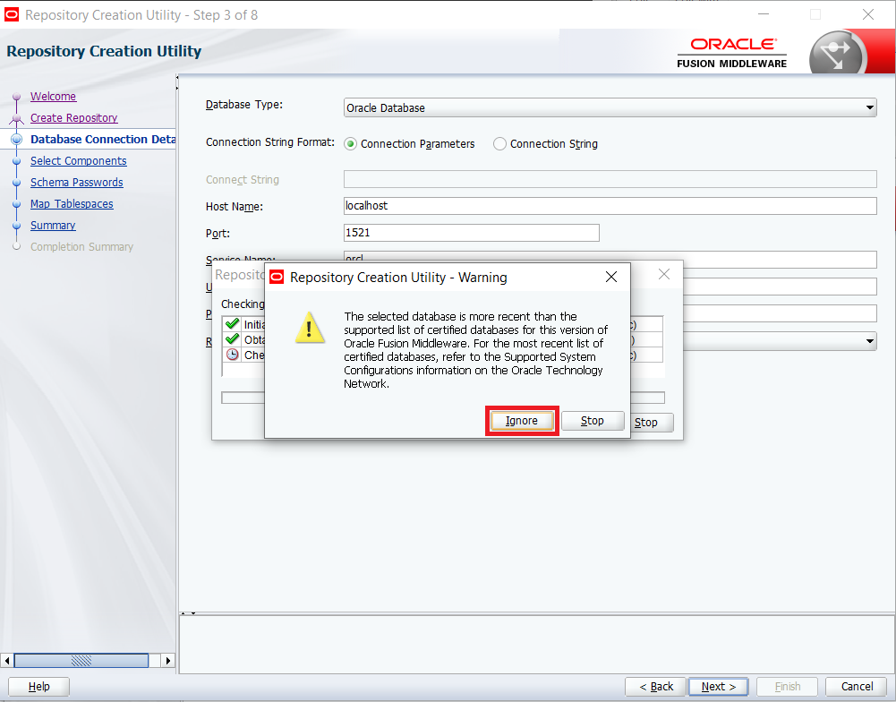Click the sidebar horizontal scrollbar thumb
Image resolution: width=896 pixels, height=702 pixels.
[x=81, y=661]
